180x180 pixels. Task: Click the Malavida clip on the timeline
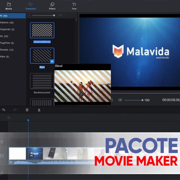[34, 153]
